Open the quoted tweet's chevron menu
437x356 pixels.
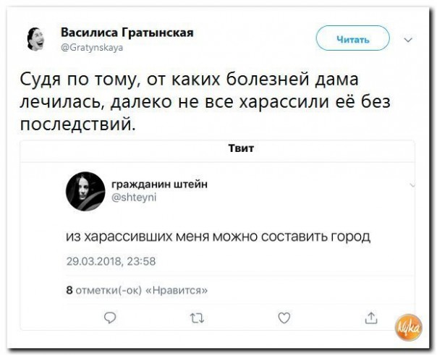412,185
